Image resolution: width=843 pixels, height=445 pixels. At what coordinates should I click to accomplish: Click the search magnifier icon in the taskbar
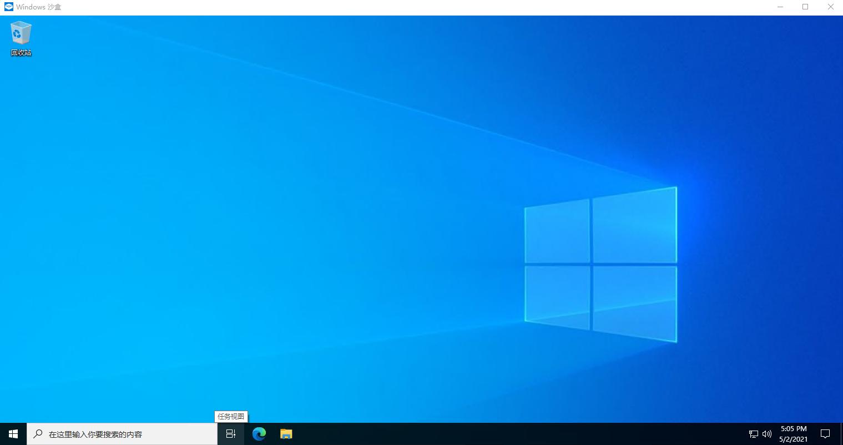click(x=37, y=434)
